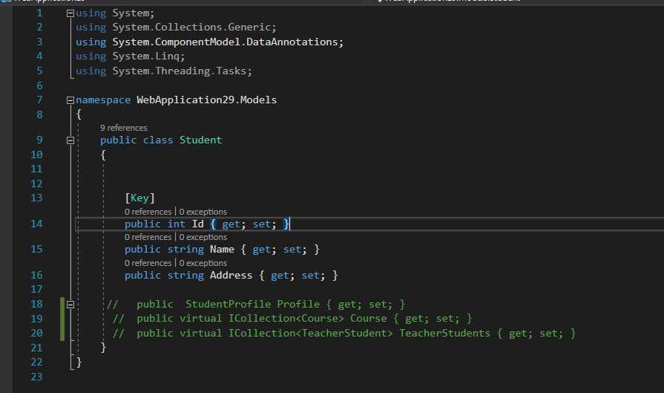Click the 'class' keyword on line 9

pyautogui.click(x=157, y=140)
